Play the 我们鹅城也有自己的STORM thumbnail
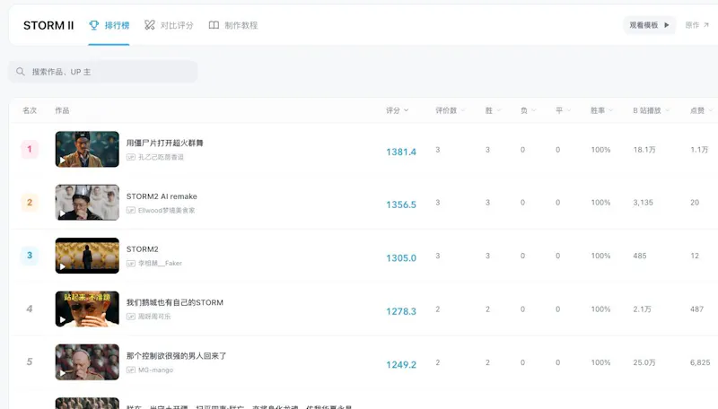Screen dimensions: 718x409 point(87,309)
